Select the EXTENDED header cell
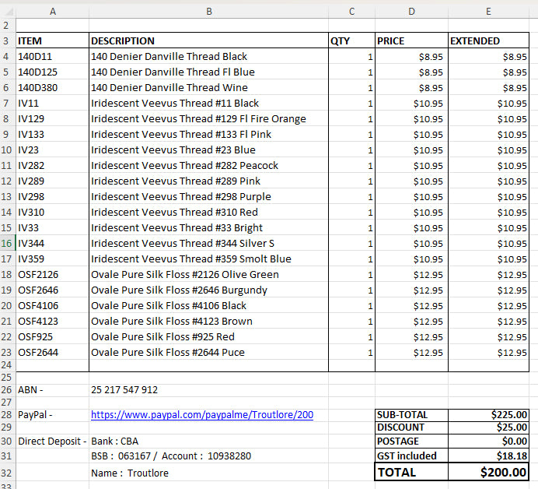 click(x=488, y=41)
